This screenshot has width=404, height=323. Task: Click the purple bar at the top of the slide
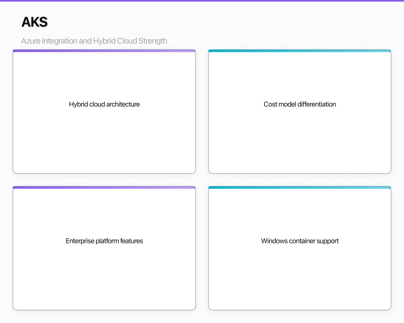[202, 1]
